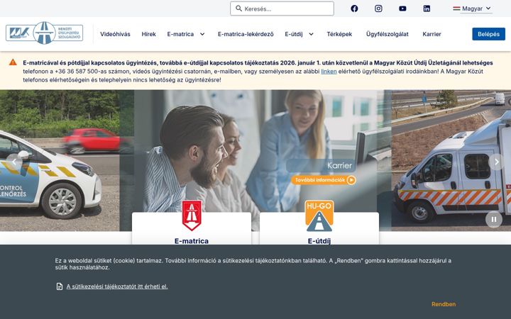Go to the next carousel slide

coord(496,162)
